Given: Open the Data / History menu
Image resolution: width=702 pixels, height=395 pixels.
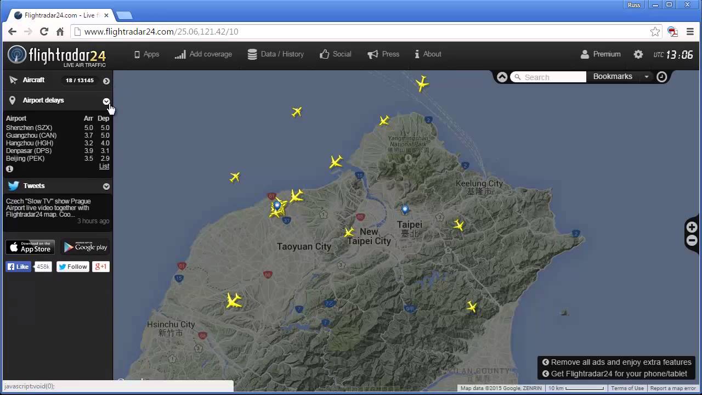Looking at the screenshot, I should pos(275,54).
